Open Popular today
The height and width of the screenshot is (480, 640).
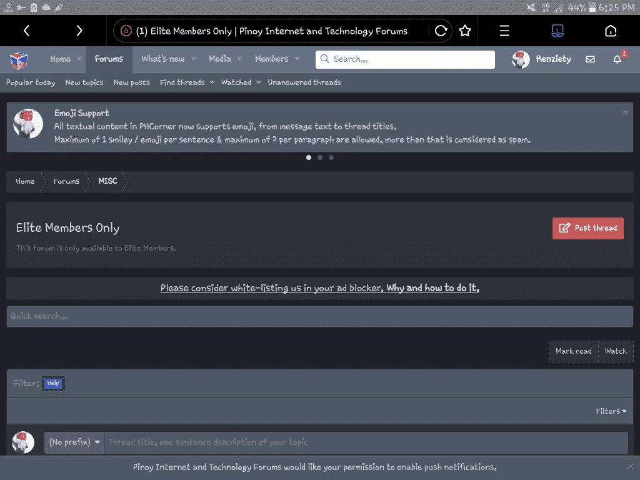tap(31, 82)
